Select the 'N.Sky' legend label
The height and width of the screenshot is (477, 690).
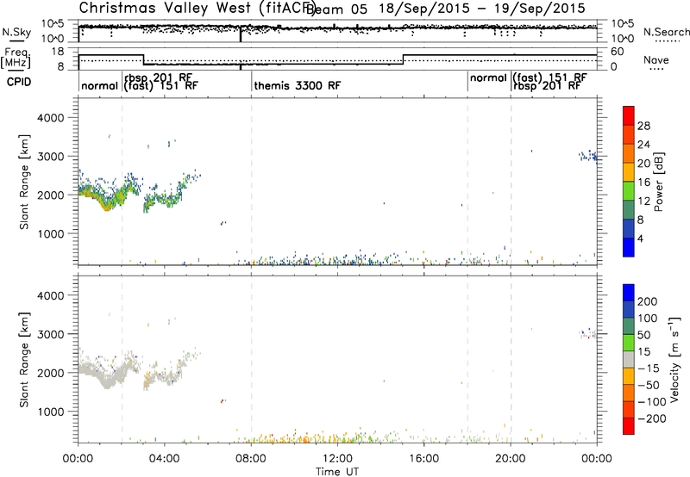(x=16, y=32)
